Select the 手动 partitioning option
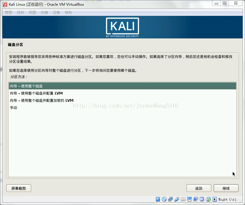This screenshot has width=245, height=205. 122,108
